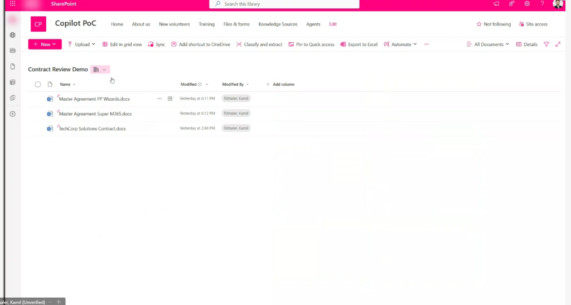The width and height of the screenshot is (571, 305).
Task: Expand the library to full screen
Action: point(558,45)
